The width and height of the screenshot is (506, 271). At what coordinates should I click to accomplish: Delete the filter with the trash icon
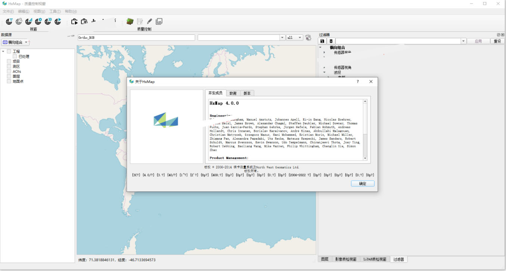331,41
